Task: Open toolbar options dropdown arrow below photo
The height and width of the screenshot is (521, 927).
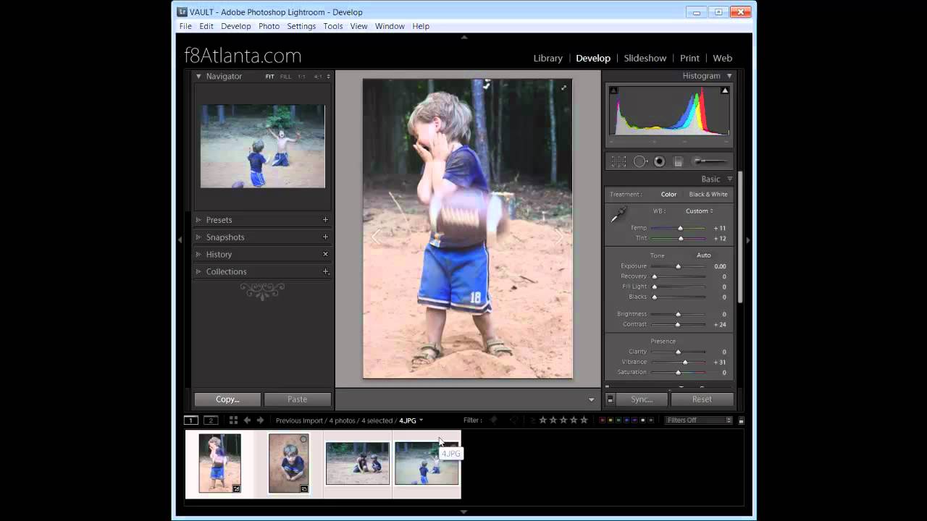Action: (591, 399)
